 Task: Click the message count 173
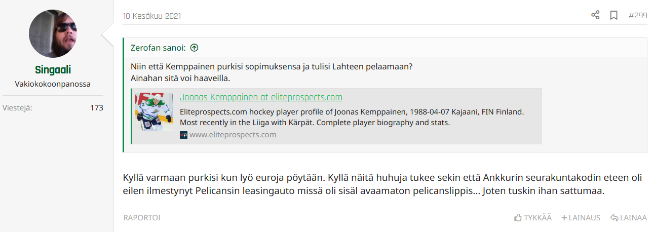pos(96,107)
